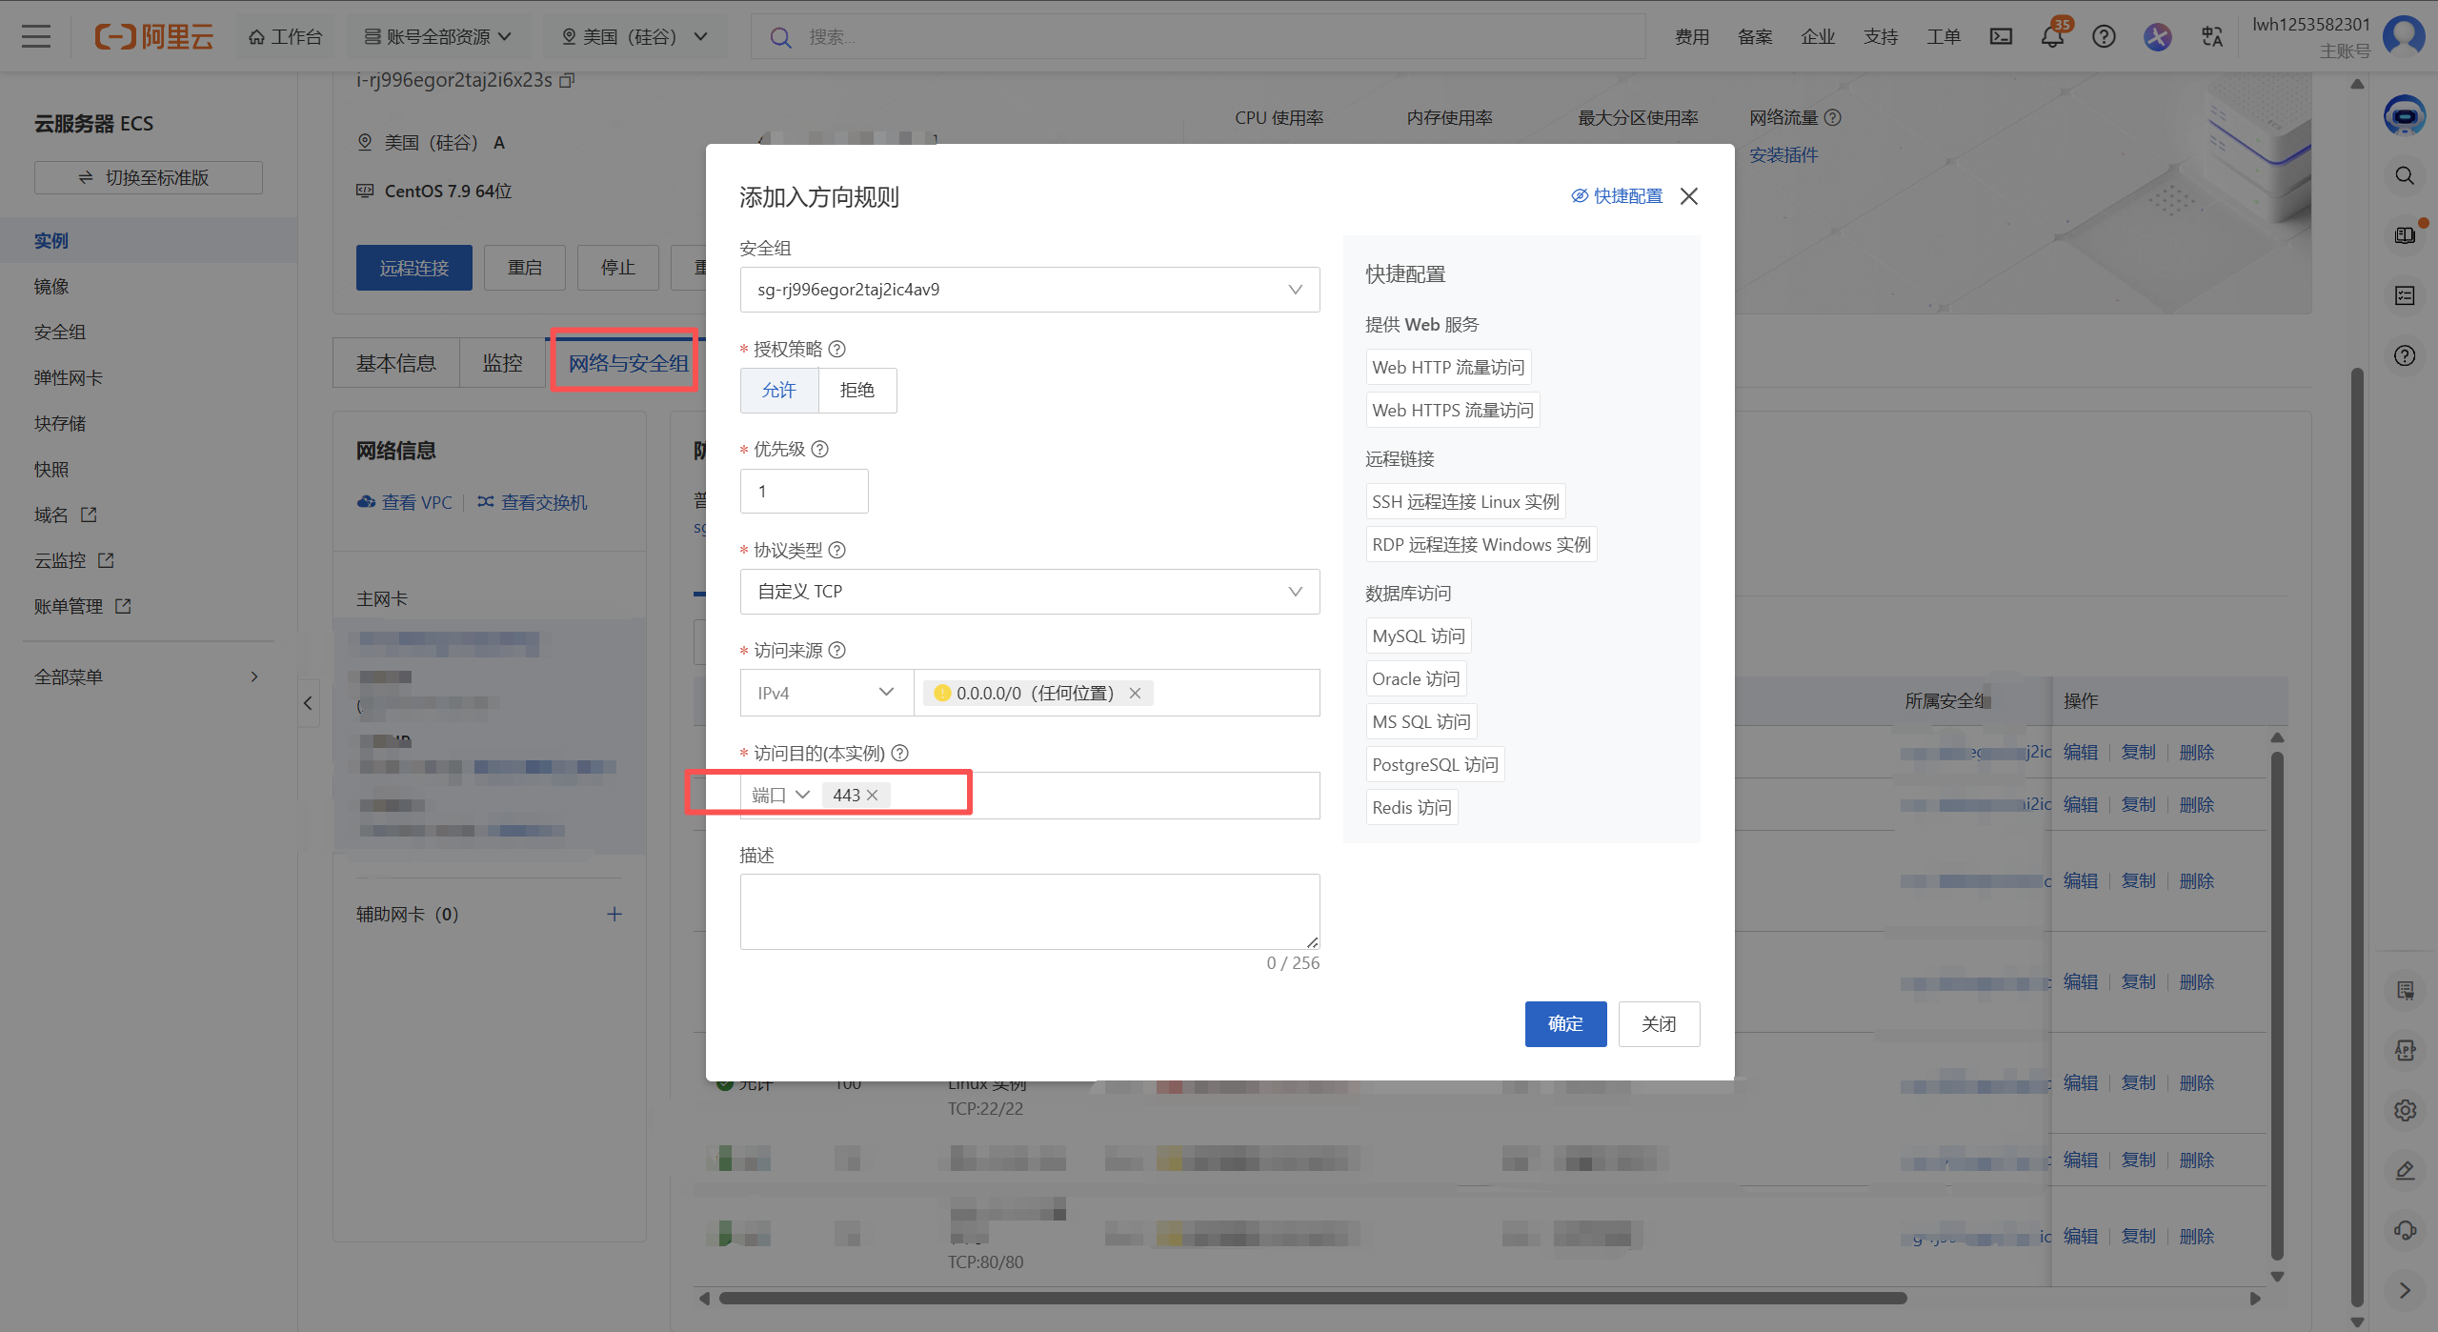Open the IPv4 source type dropdown
The height and width of the screenshot is (1332, 2438).
pos(825,693)
